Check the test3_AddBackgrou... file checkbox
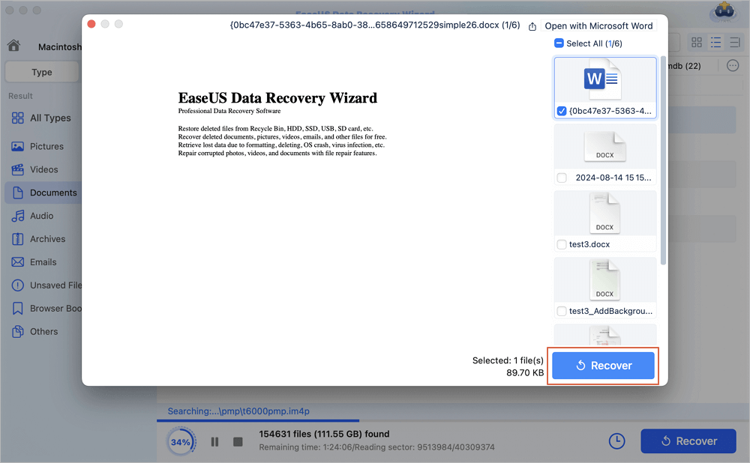This screenshot has width=750, height=463. (562, 311)
